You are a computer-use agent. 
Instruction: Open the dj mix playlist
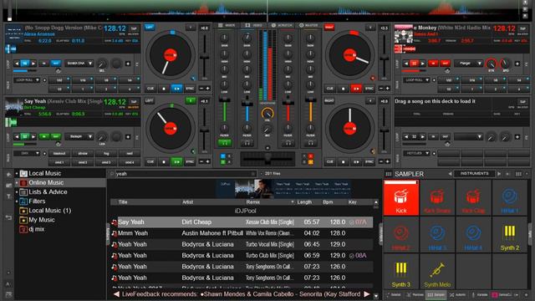click(x=36, y=229)
